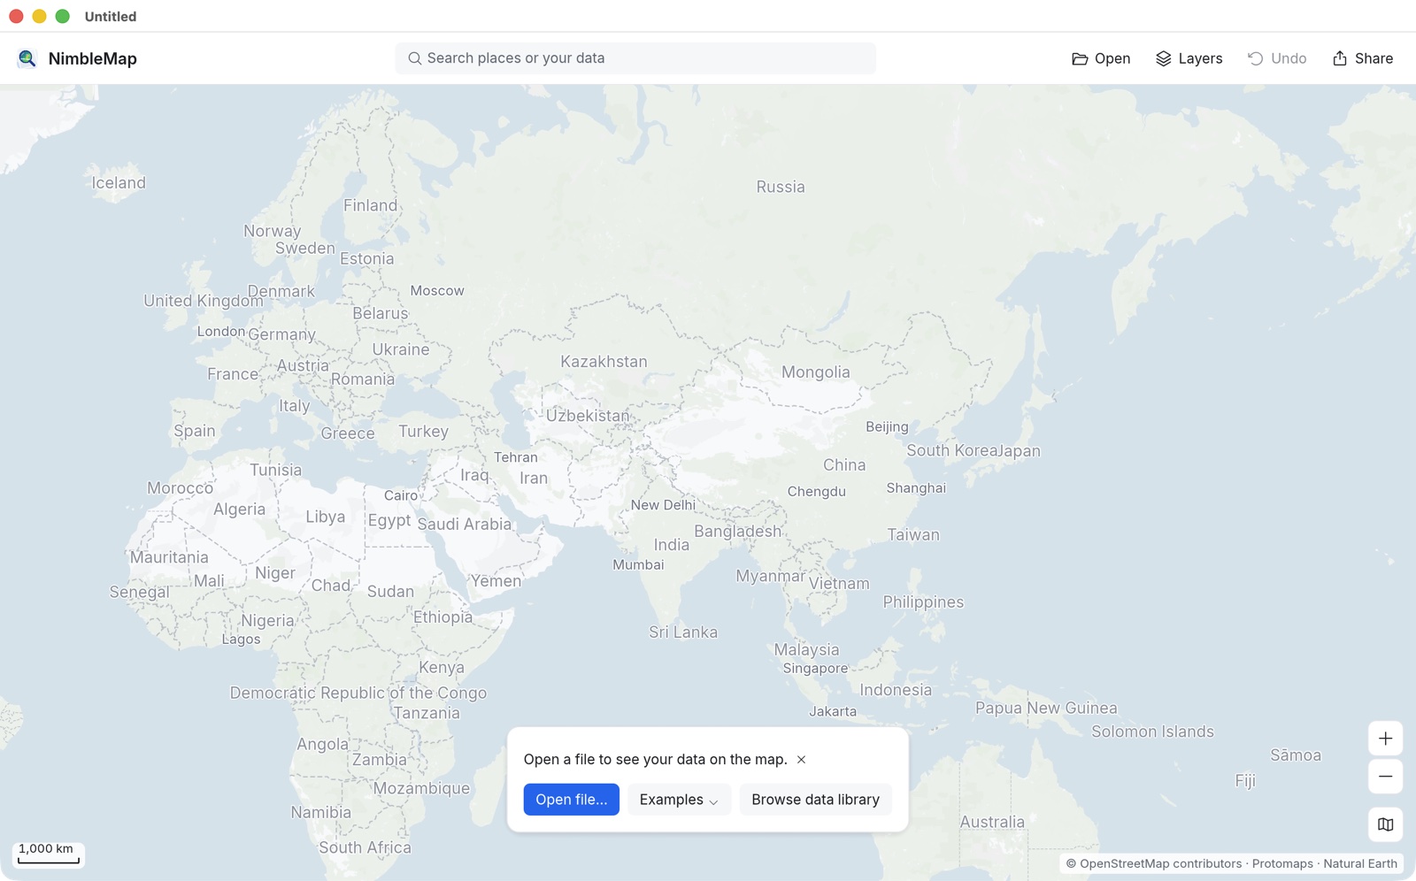Click the blue Open file... button
1416x881 pixels.
[571, 800]
